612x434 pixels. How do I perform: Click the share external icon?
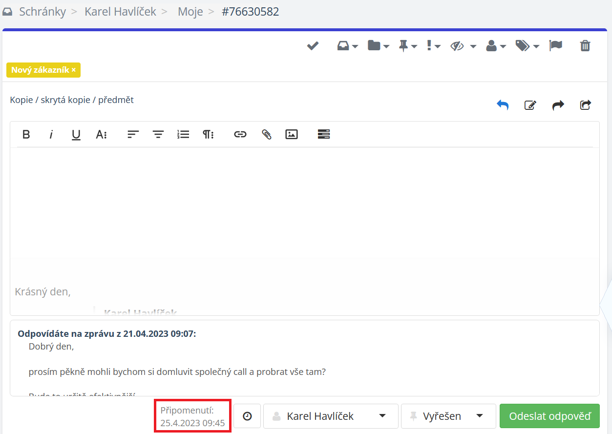(586, 104)
